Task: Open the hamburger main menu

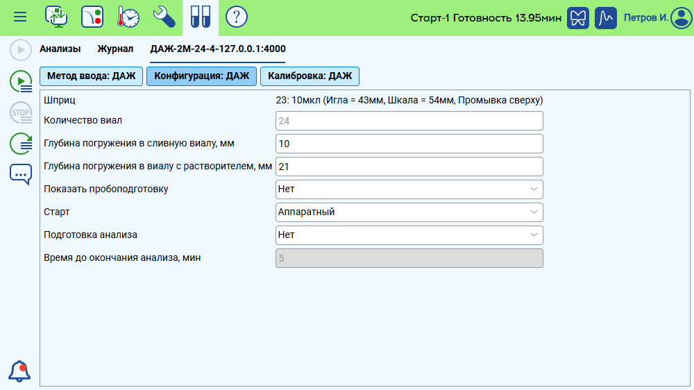Action: [x=20, y=17]
